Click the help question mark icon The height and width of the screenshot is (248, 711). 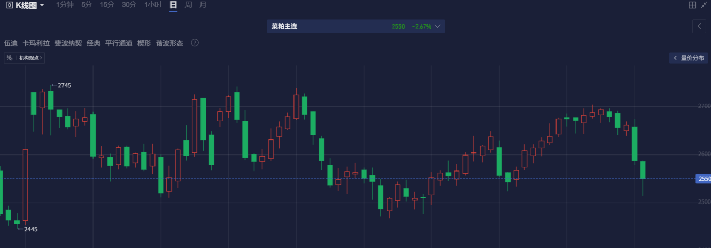195,43
